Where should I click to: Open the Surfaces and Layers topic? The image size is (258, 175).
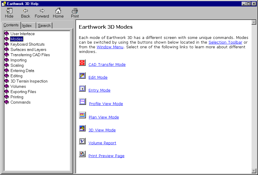click(28, 49)
